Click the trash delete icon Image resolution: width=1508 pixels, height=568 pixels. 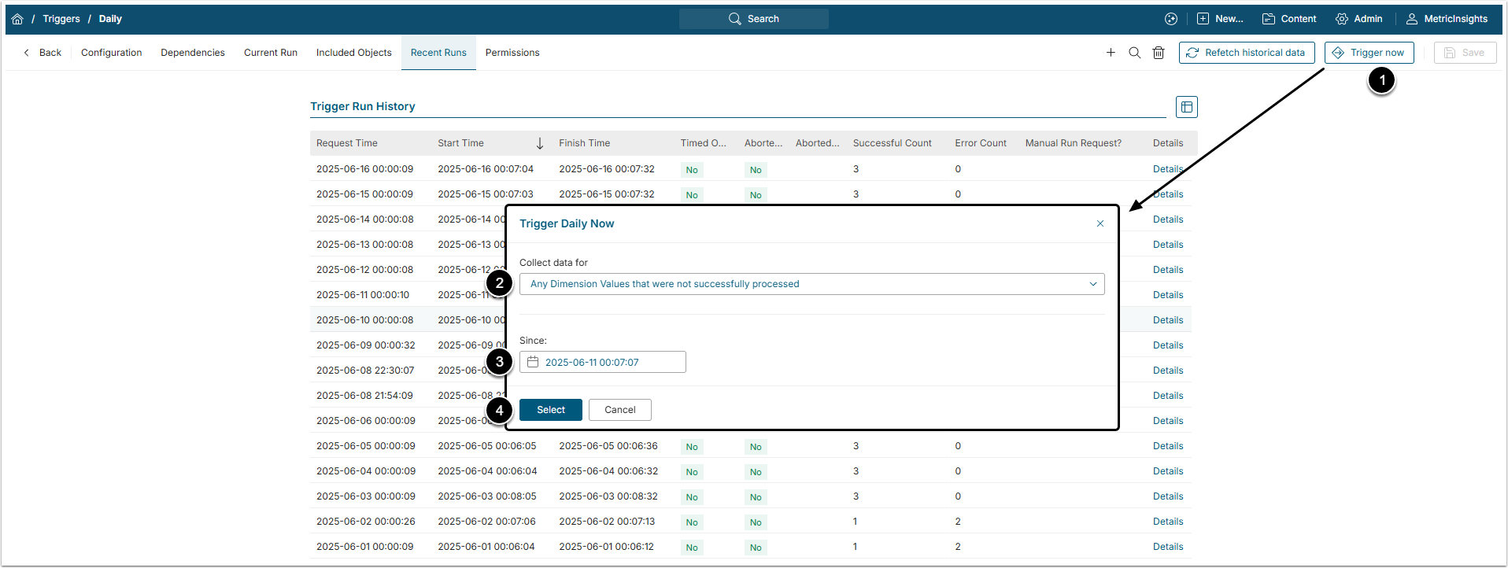1159,53
